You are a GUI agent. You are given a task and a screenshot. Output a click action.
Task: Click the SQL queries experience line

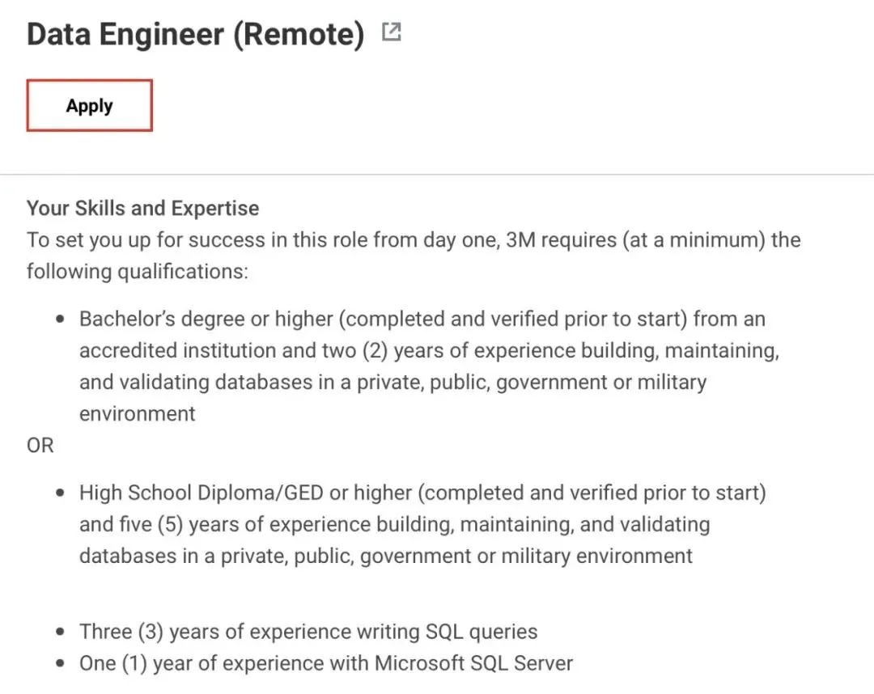coord(308,632)
